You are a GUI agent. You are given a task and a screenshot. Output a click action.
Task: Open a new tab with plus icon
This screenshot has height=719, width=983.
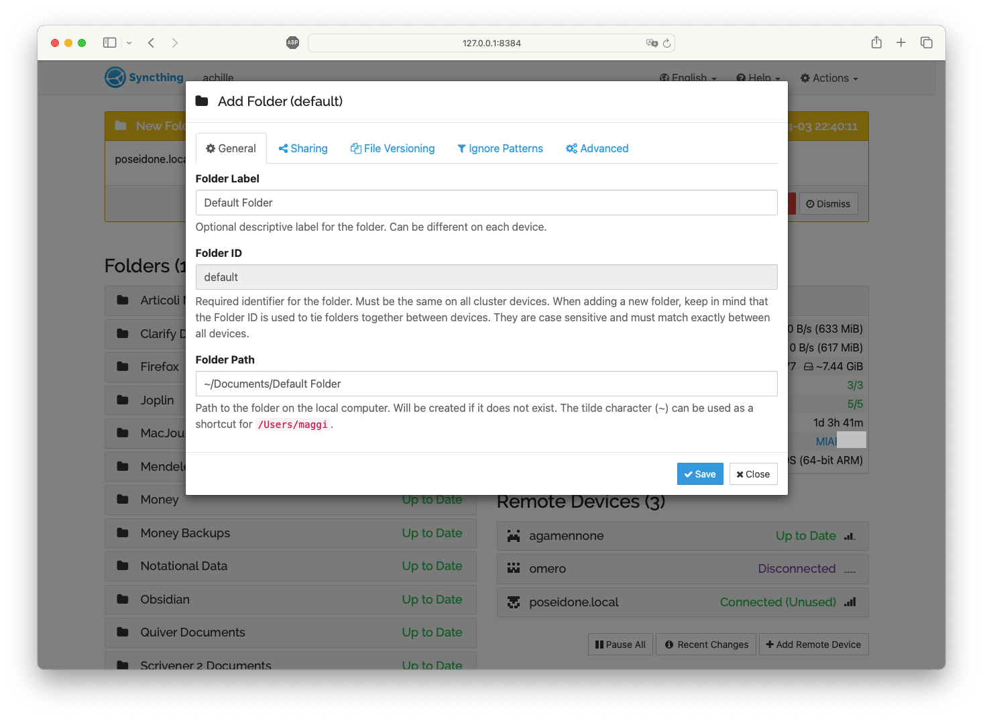click(x=901, y=43)
